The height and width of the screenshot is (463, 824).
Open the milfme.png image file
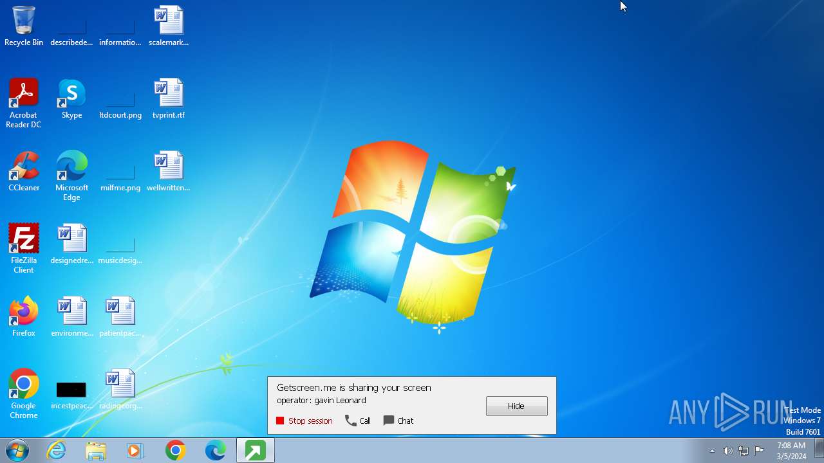pyautogui.click(x=120, y=172)
